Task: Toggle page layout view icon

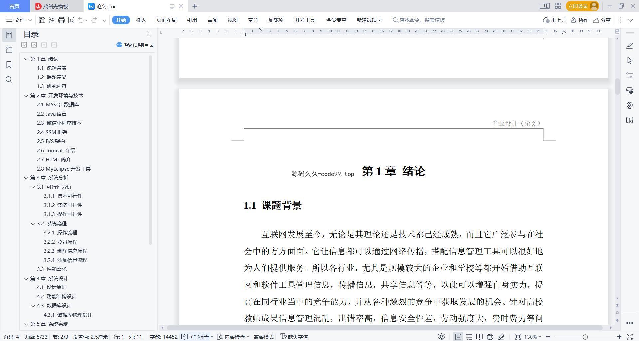Action: [458, 337]
